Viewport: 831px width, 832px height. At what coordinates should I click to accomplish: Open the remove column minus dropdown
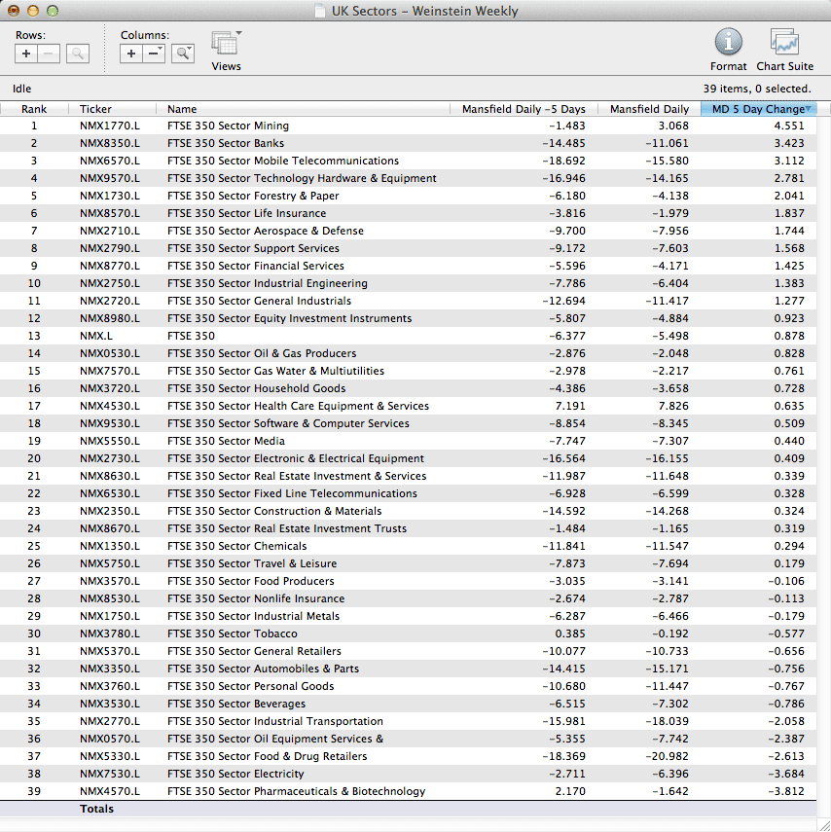click(156, 54)
